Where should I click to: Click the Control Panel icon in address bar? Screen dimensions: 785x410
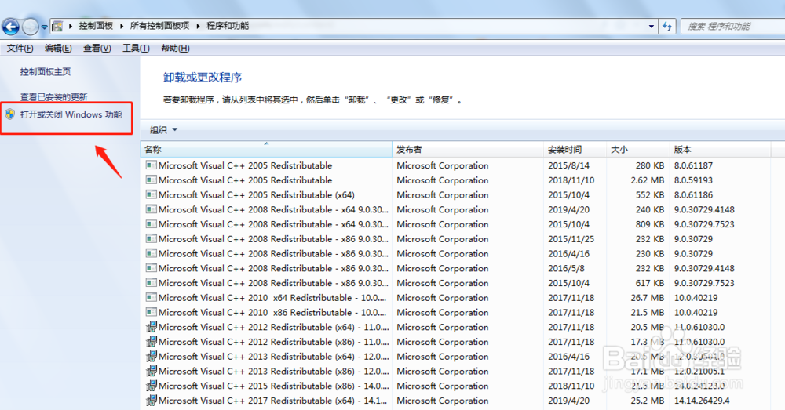57,26
